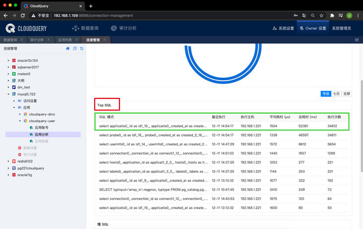
Task: Refresh the connection tree
Action: pyautogui.click(x=82, y=48)
